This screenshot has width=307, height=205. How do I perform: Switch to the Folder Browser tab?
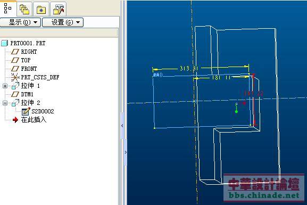coord(24,9)
